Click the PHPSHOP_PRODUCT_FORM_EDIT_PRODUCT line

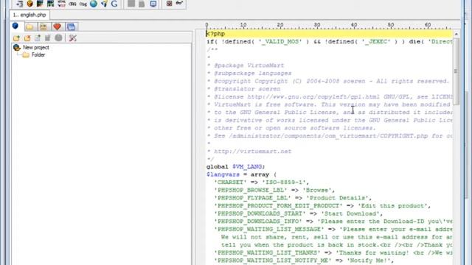[322, 206]
